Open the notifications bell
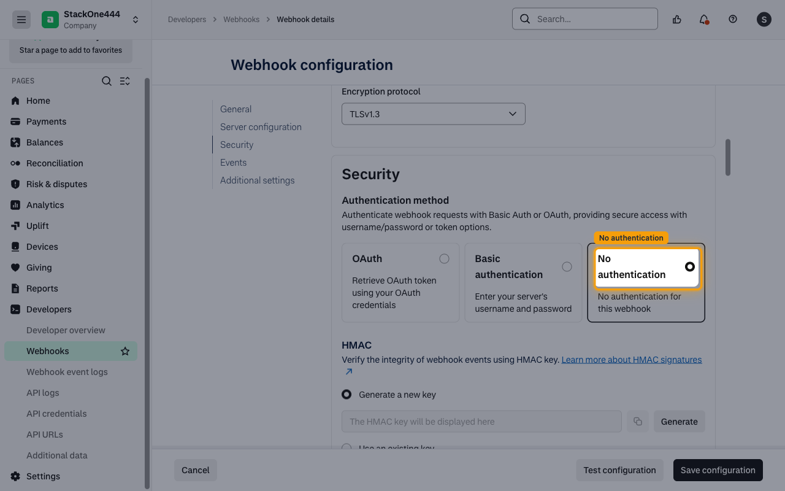The image size is (785, 491). click(x=704, y=19)
